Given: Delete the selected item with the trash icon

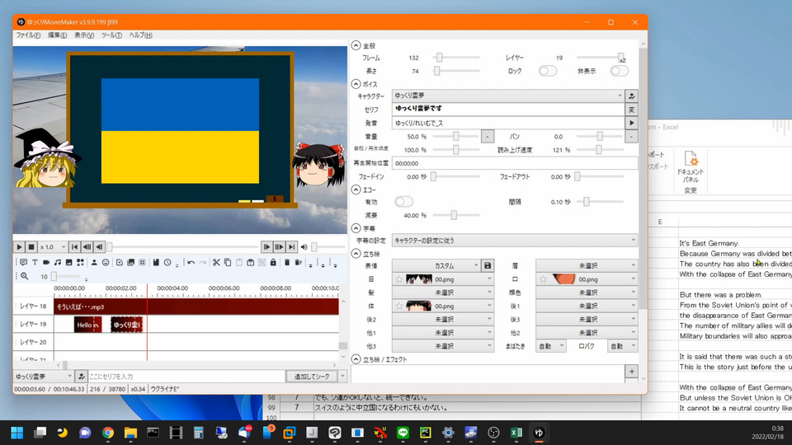Looking at the screenshot, I should coord(287,262).
